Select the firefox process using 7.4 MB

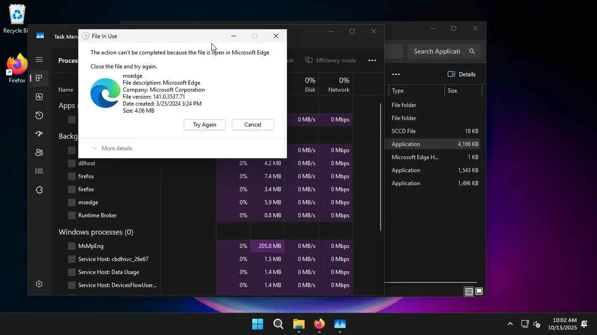tap(205, 176)
